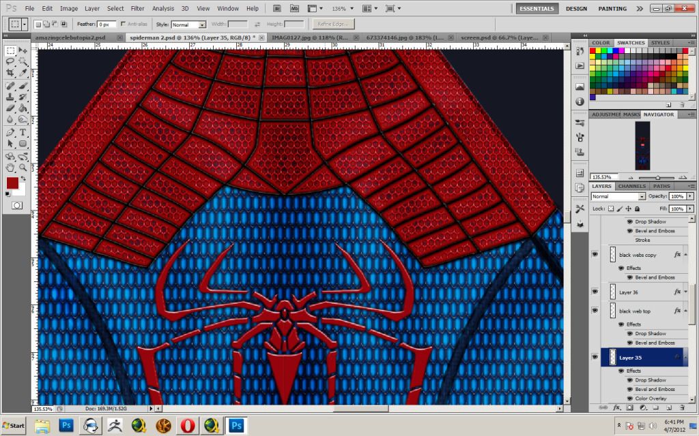Enable lock all for the layer
This screenshot has height=436, width=699.
(637, 208)
